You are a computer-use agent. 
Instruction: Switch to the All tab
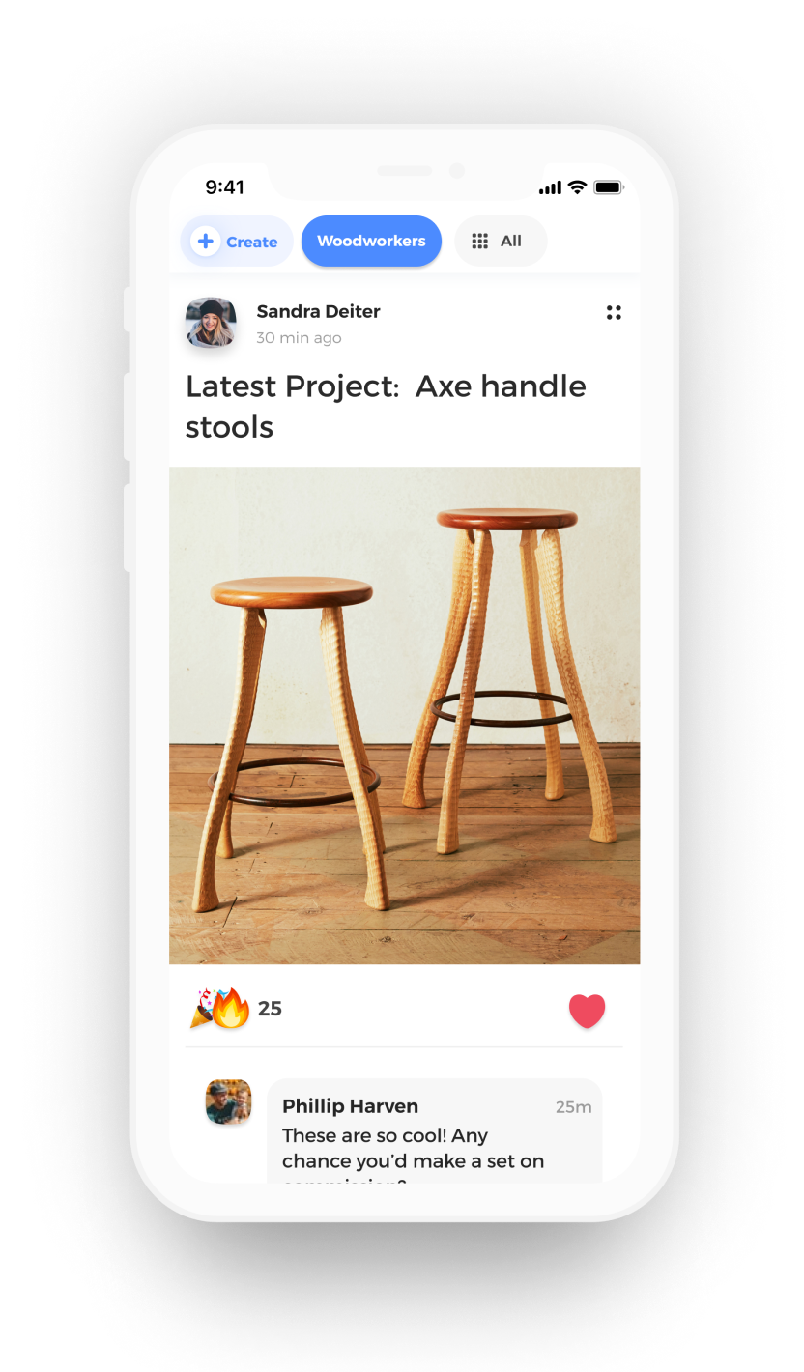(x=501, y=241)
